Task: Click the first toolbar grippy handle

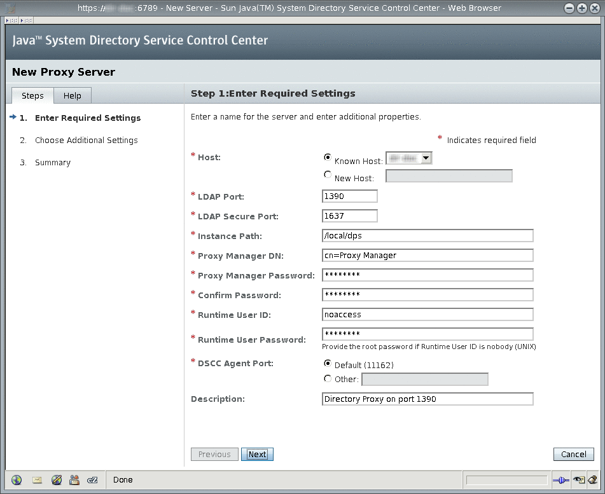Action: click(11, 20)
